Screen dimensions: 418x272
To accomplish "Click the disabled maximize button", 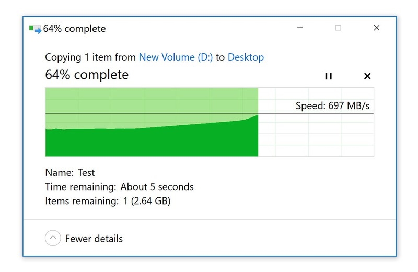I will (x=338, y=28).
